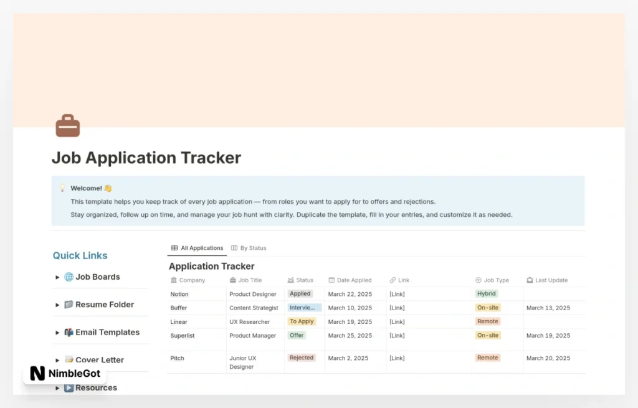Click the globe icon beside Job Boards
638x408 pixels.
tap(69, 277)
